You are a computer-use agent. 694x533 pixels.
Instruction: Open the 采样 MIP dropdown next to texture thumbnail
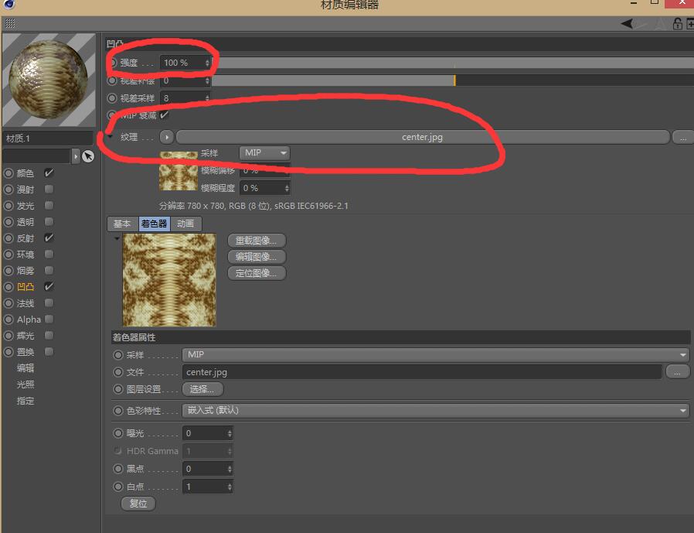pos(264,153)
